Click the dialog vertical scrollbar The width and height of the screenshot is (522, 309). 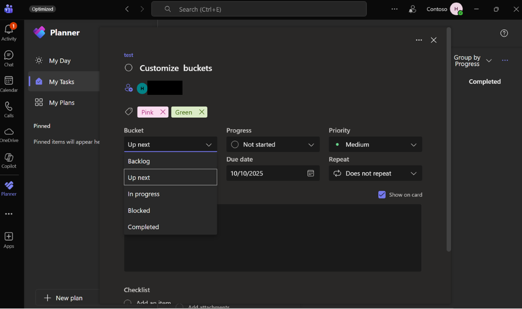point(449,140)
